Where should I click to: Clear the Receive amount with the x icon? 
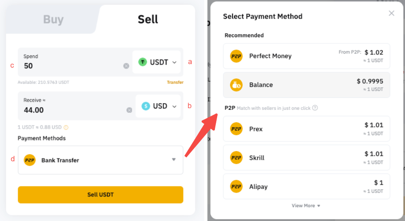point(129,110)
